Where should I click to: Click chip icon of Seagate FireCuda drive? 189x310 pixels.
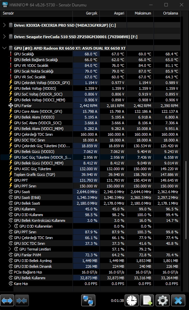(11, 36)
